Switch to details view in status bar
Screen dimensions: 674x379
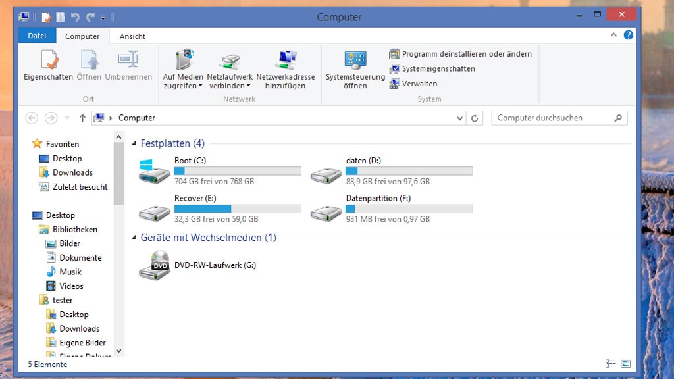pos(611,363)
